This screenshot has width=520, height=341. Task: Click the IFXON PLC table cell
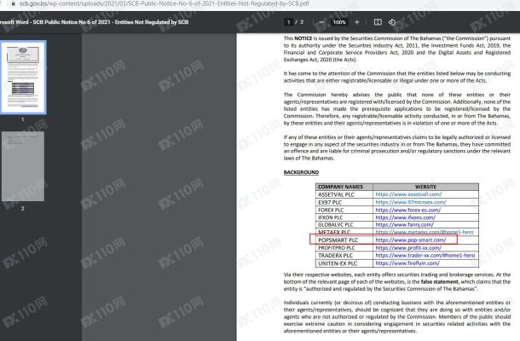344,217
